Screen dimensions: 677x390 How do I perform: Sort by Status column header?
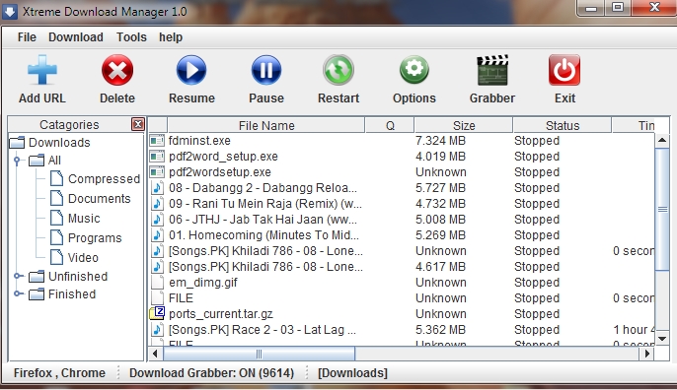[563, 125]
